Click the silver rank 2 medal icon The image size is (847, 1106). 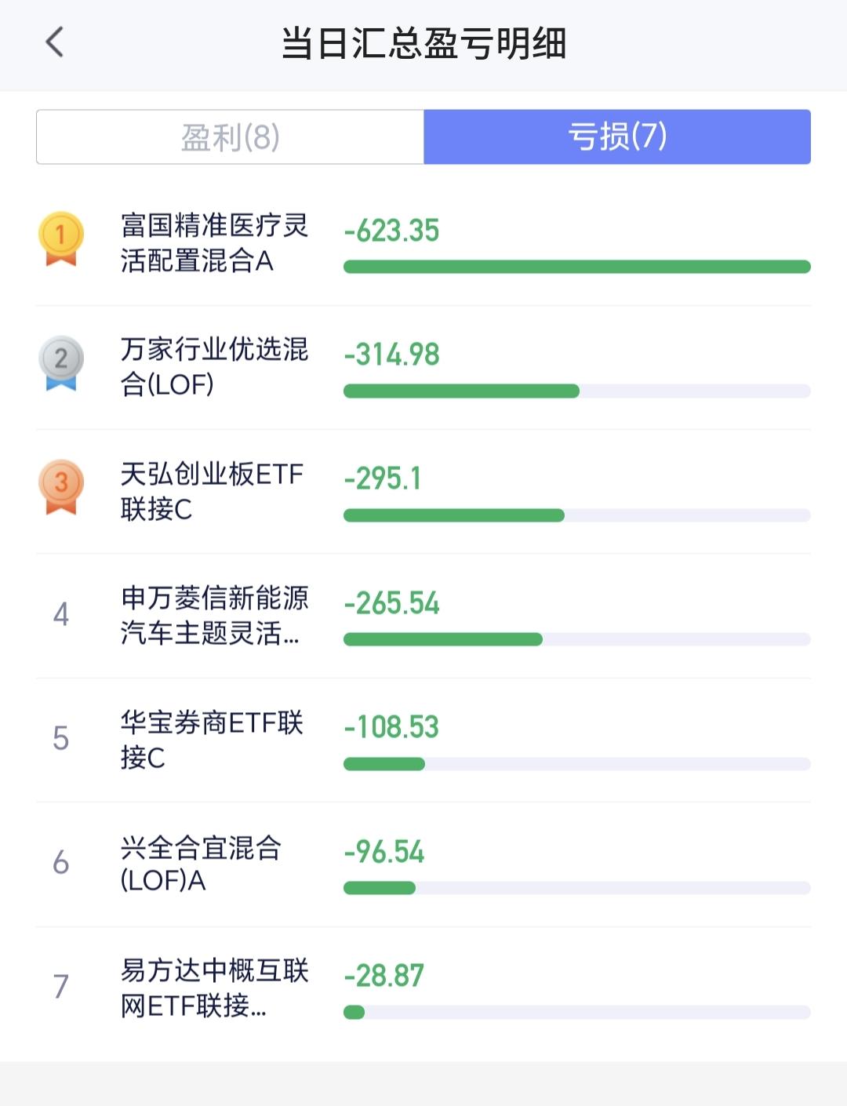pos(61,362)
